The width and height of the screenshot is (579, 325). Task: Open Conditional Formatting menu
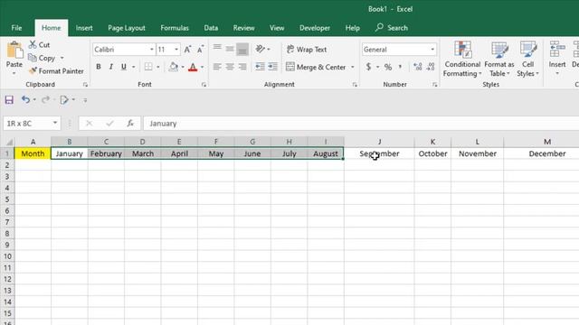(462, 59)
